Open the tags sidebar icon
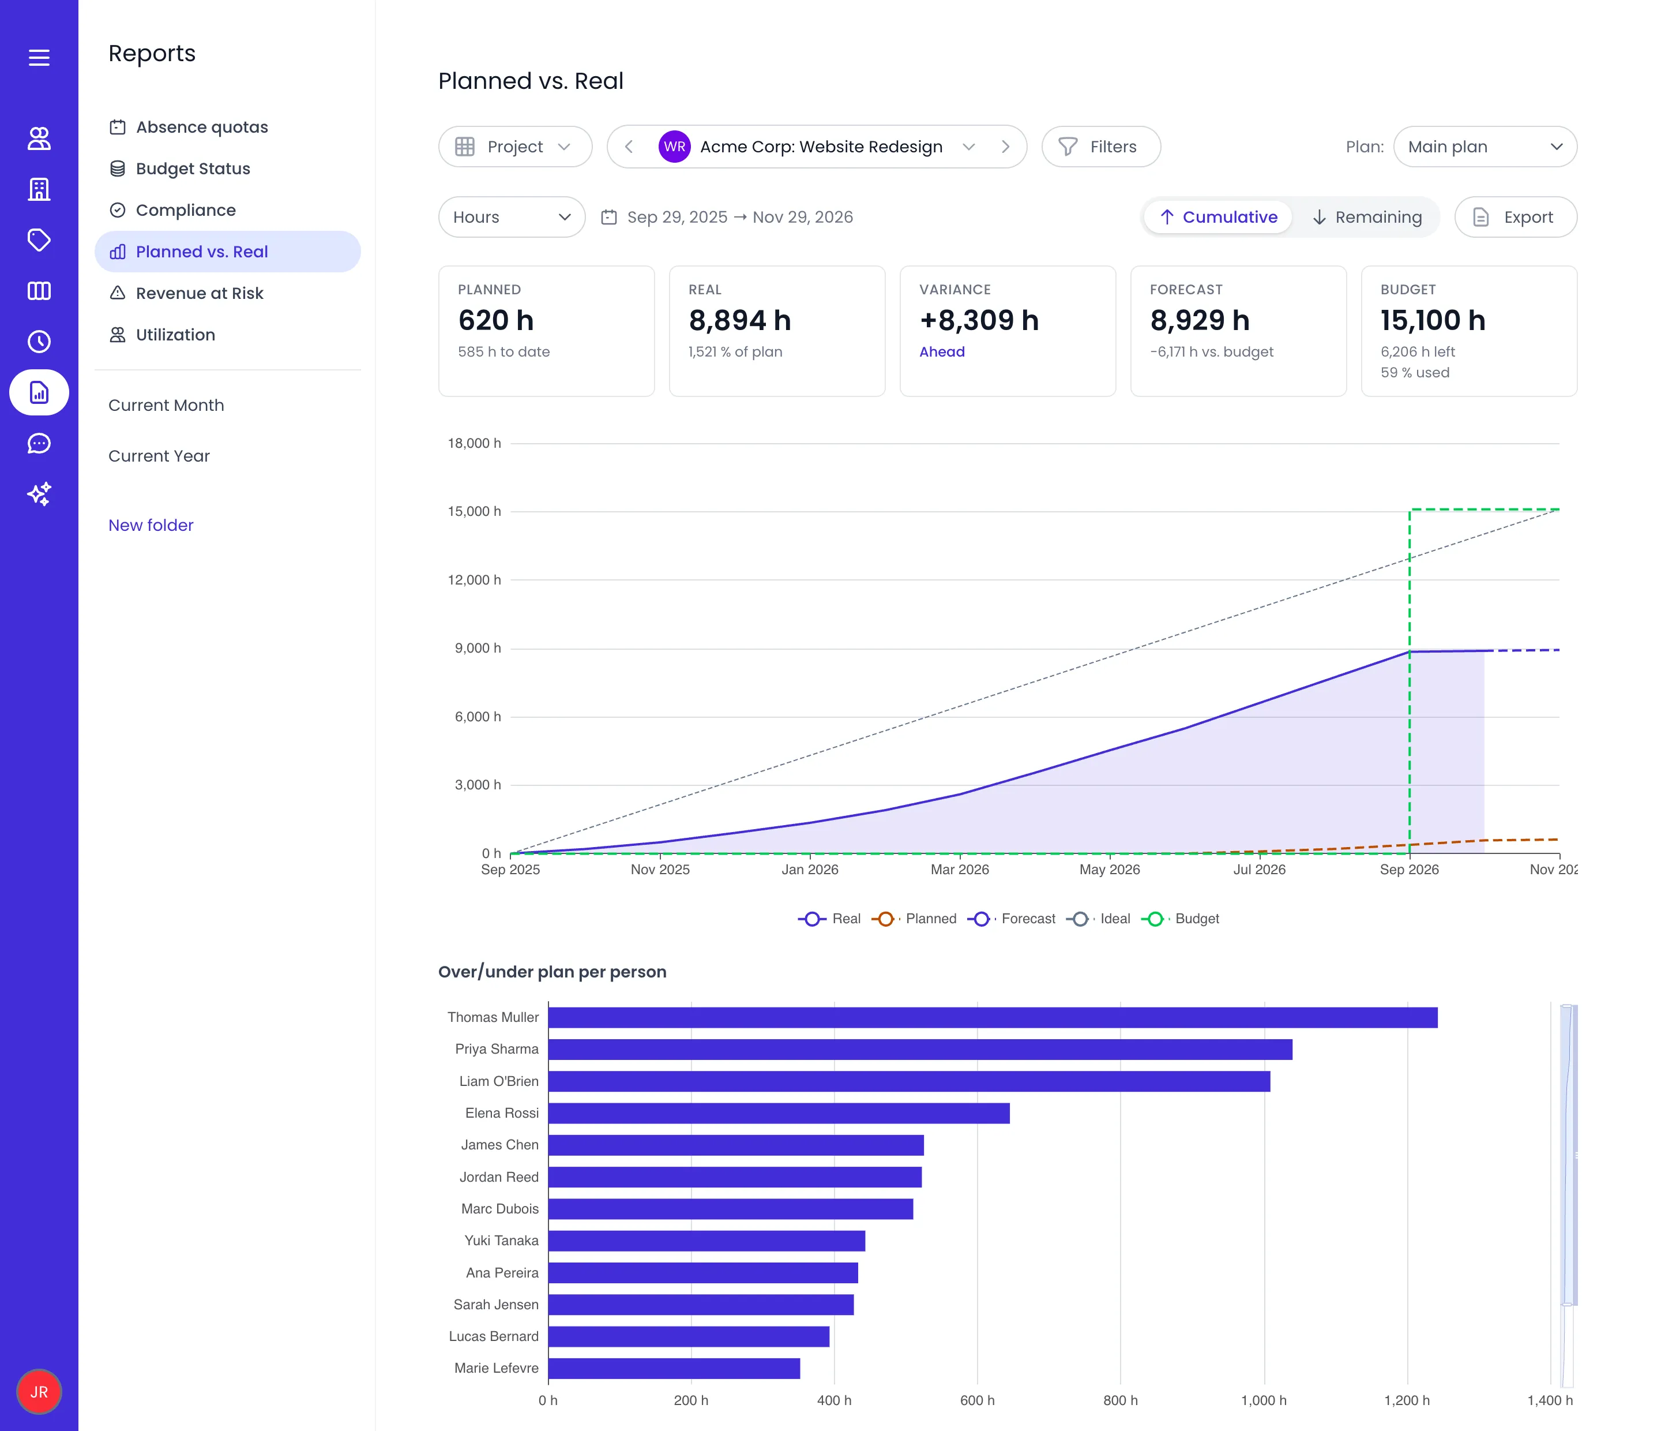 pos(39,240)
